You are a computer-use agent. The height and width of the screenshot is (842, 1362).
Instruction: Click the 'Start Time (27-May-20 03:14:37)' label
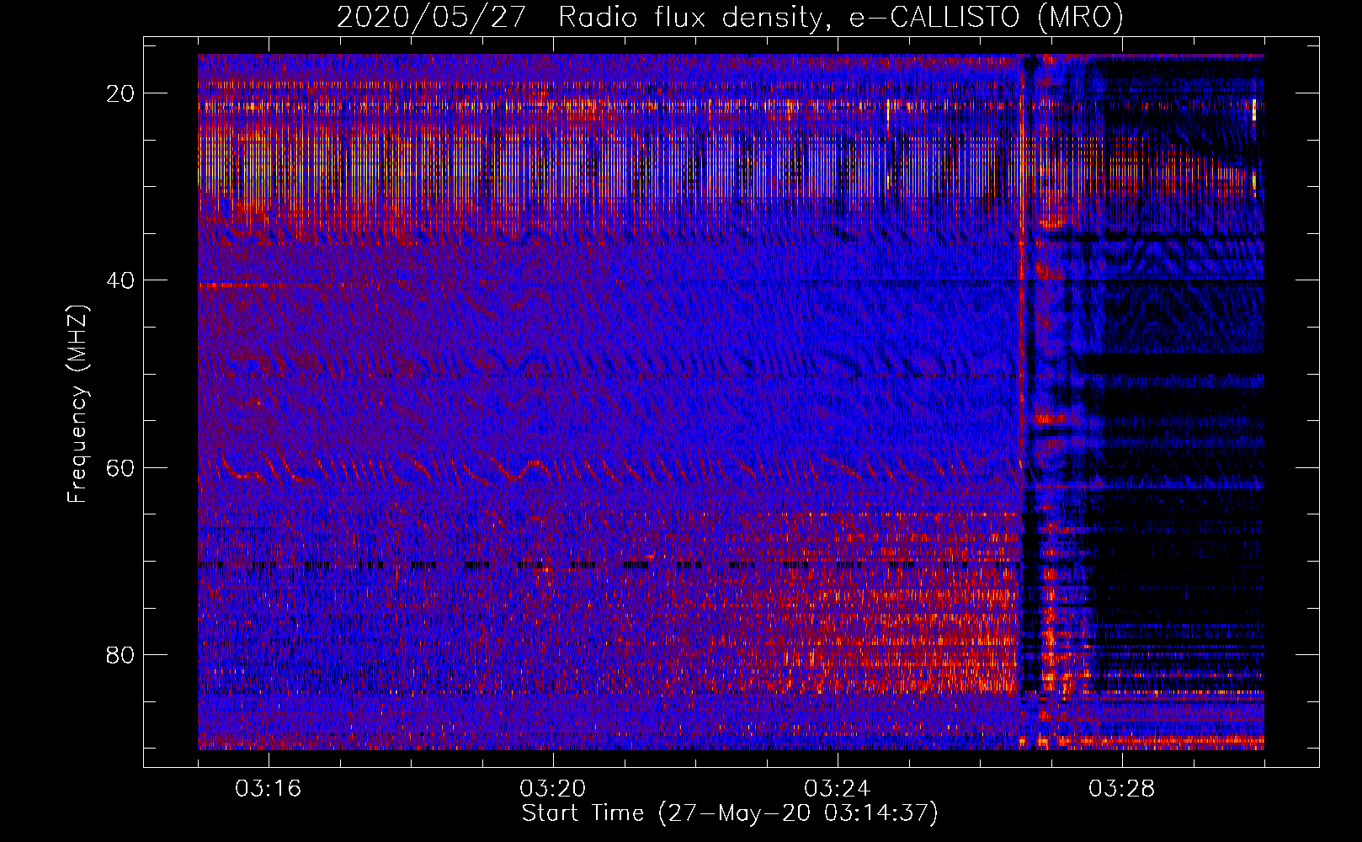click(x=730, y=813)
